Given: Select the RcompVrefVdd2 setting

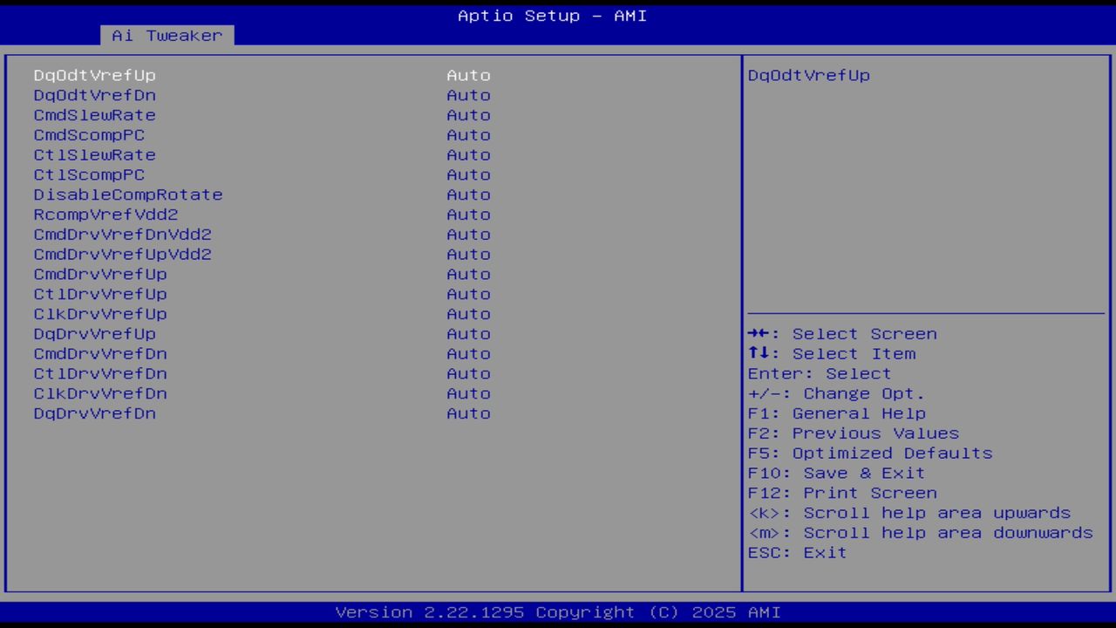Looking at the screenshot, I should pos(468,214).
